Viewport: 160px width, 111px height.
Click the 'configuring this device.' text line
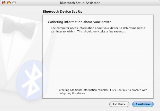point(72,93)
